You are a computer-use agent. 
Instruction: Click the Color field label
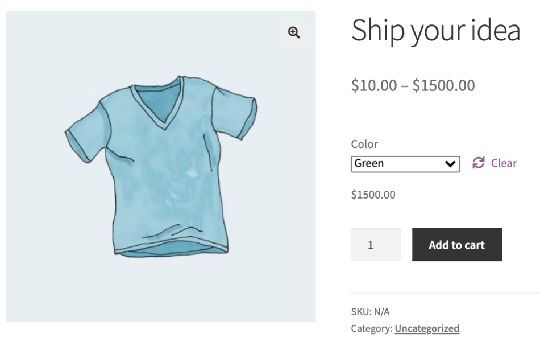[x=364, y=144]
